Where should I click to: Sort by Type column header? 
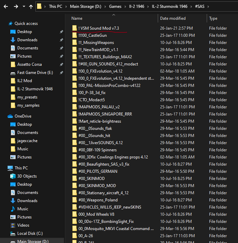(x=213, y=19)
